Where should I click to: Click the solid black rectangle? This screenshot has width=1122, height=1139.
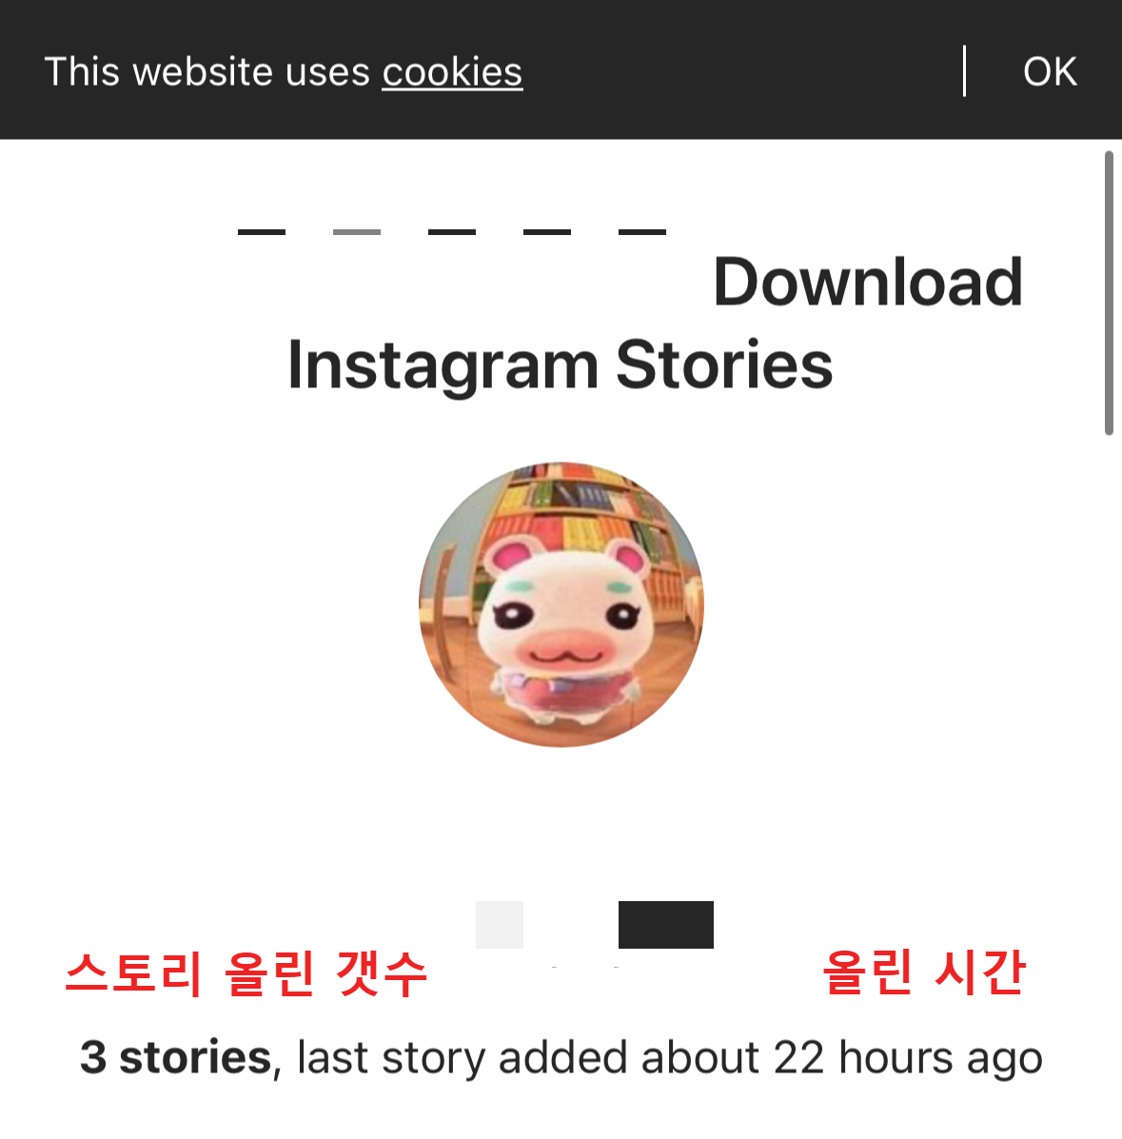[x=665, y=925]
